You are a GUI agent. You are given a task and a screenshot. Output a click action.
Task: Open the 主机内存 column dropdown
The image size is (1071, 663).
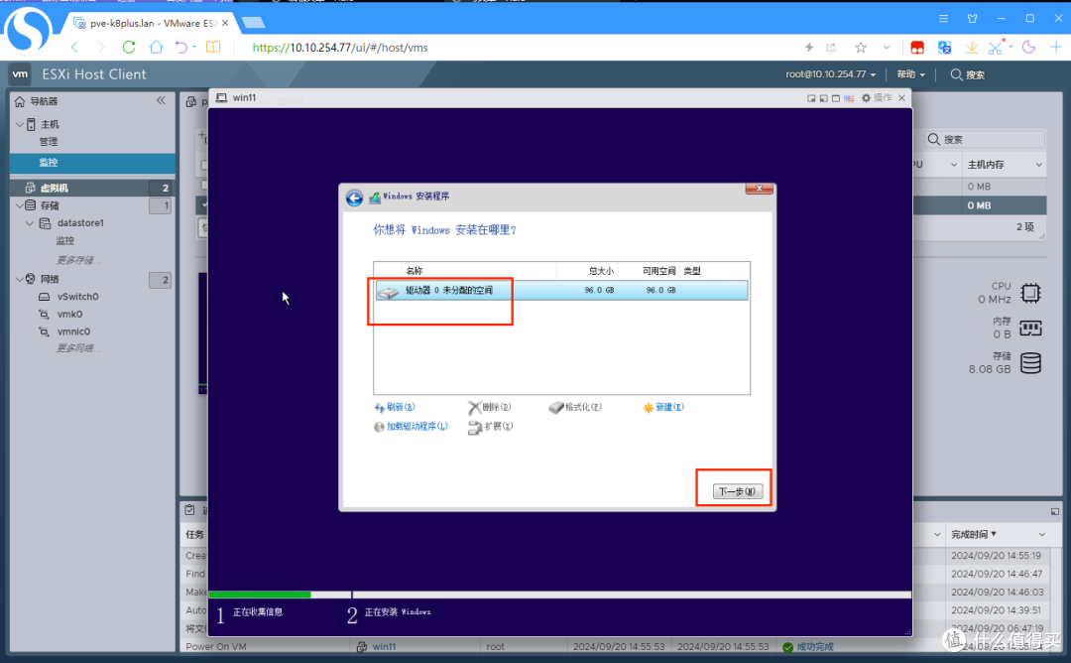[x=1039, y=165]
